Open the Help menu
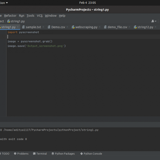The width and height of the screenshot is (160, 160). pos(62,16)
